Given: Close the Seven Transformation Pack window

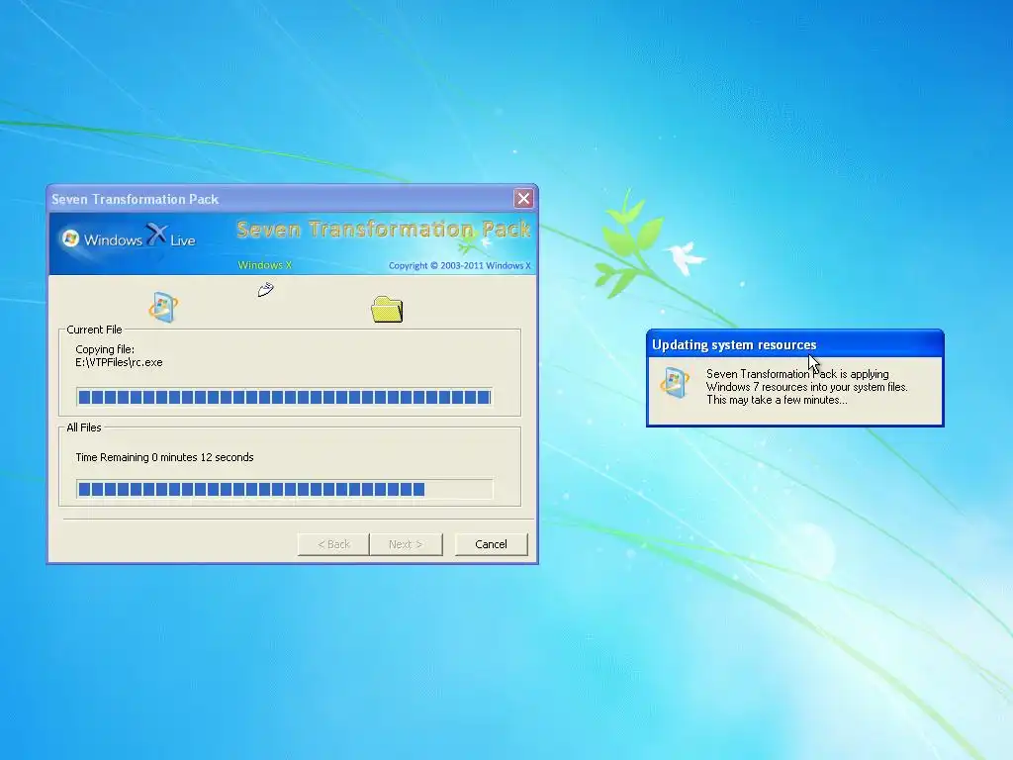Looking at the screenshot, I should (x=523, y=198).
